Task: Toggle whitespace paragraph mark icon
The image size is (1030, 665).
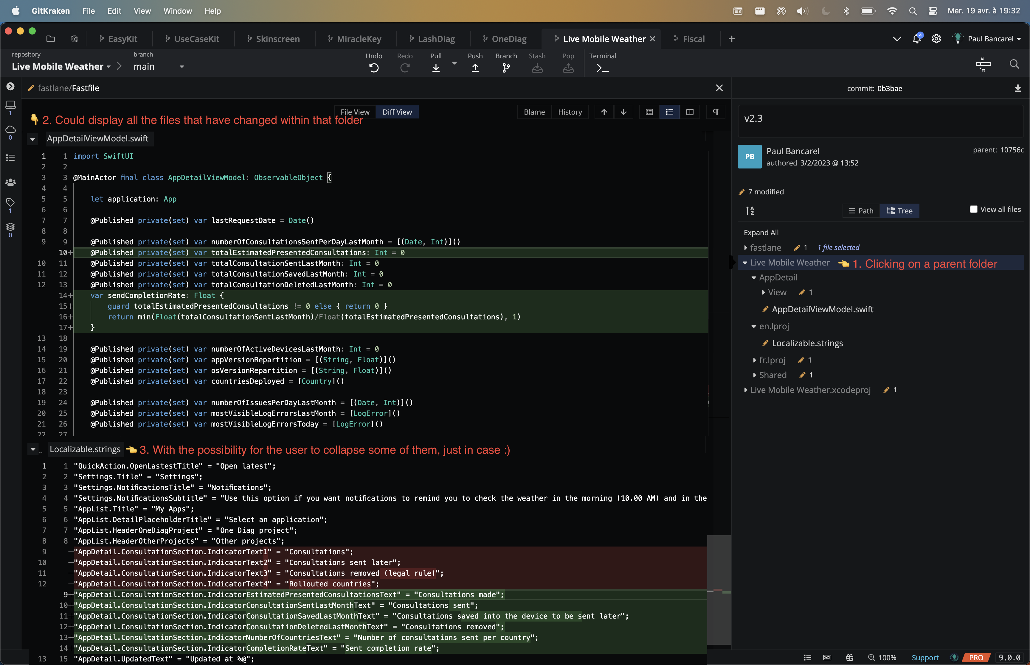Action: click(x=716, y=112)
